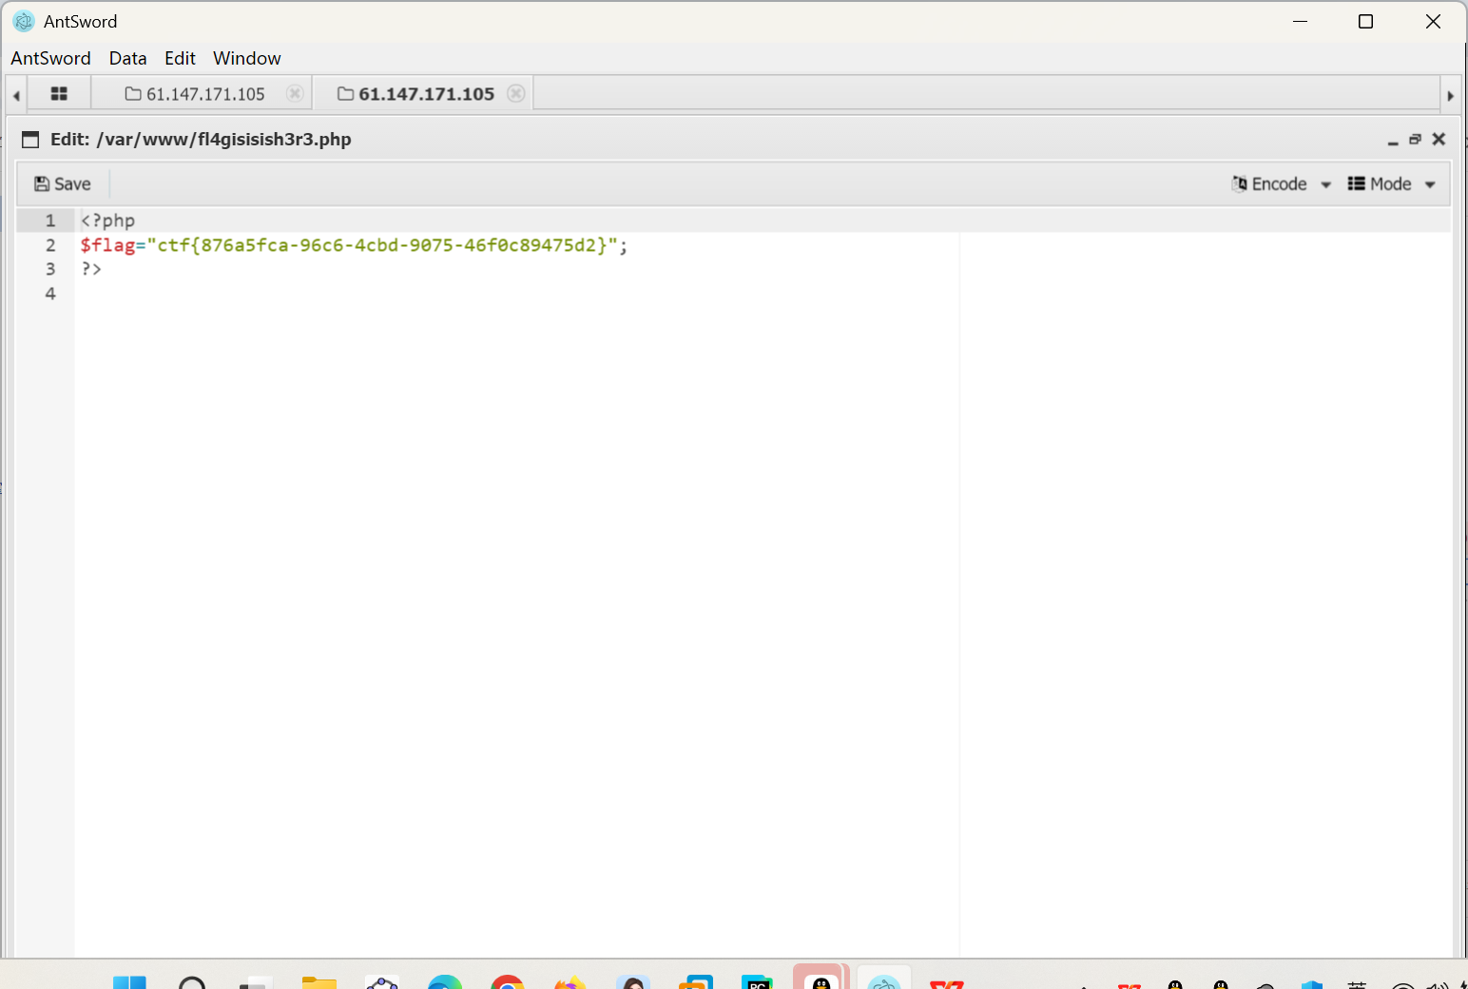Viewport: 1468px width, 989px height.
Task: Select line number 2 in gutter
Action: [x=50, y=245]
